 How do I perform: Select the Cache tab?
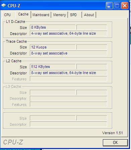(x=23, y=14)
